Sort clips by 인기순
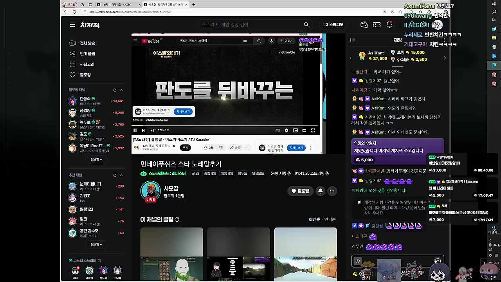Screen dimensions: 501x282 coord(330,220)
